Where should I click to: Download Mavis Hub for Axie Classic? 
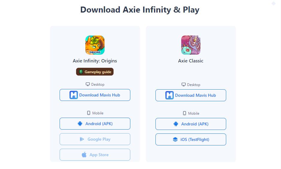click(191, 95)
